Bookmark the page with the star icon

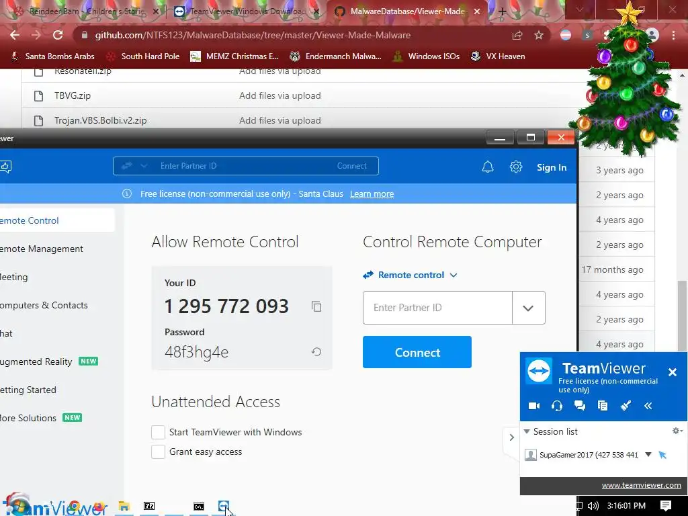(x=539, y=35)
